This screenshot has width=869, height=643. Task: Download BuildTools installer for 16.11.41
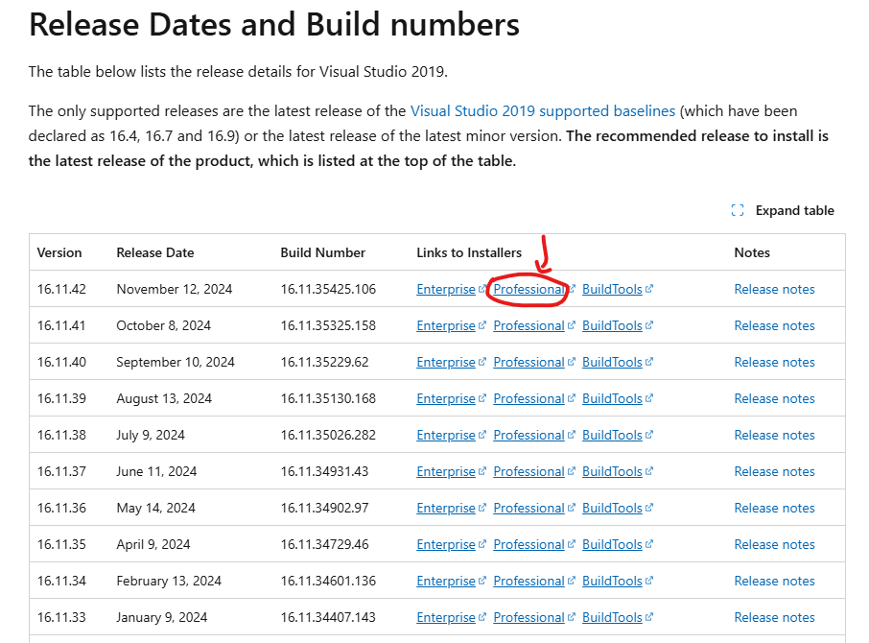coord(612,326)
